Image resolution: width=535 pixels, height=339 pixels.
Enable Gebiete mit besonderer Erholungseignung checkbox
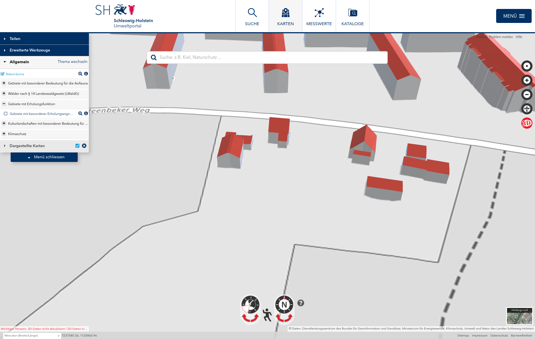6,114
